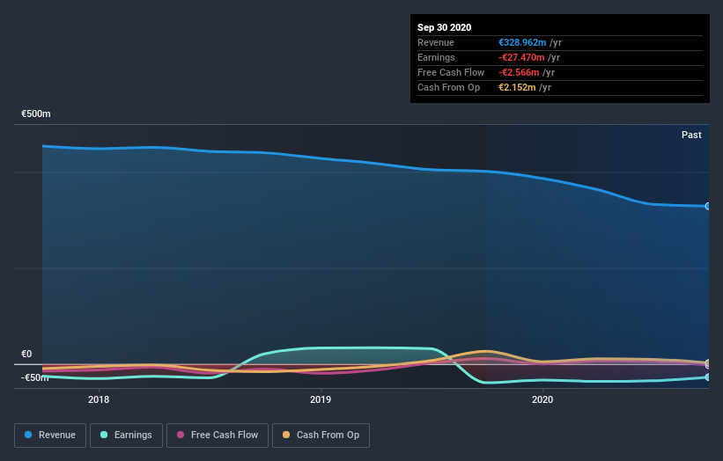This screenshot has width=723, height=461.
Task: Click the Sep 30 2020 tooltip date
Action: (x=445, y=27)
